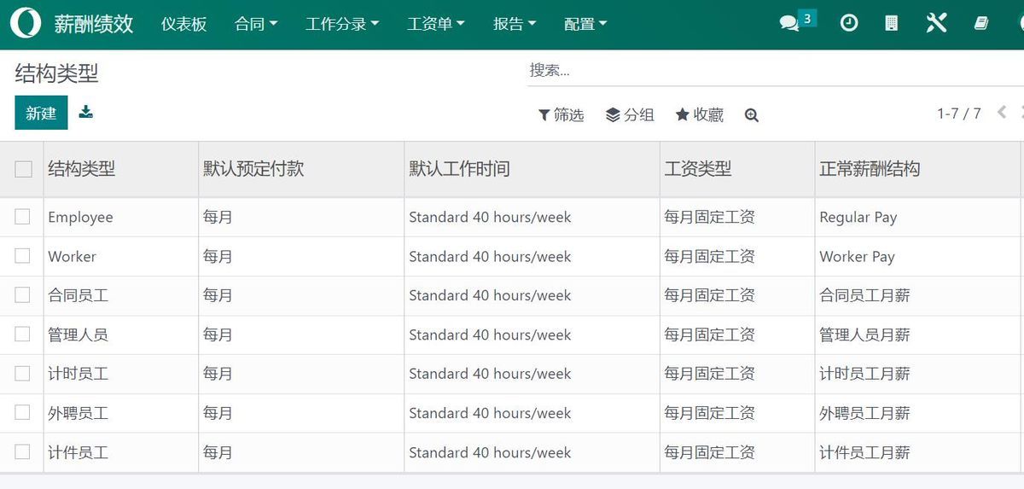Open the Employee structure type record
1024x489 pixels.
point(80,217)
